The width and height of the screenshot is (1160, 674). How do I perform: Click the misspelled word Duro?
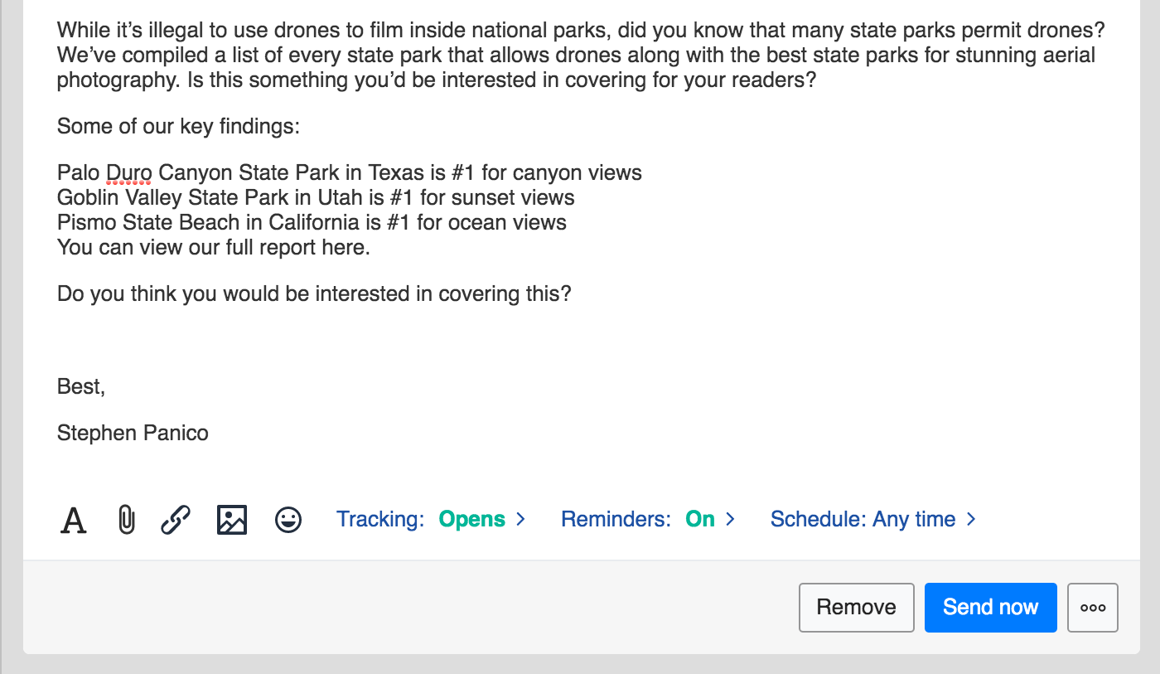tap(128, 173)
